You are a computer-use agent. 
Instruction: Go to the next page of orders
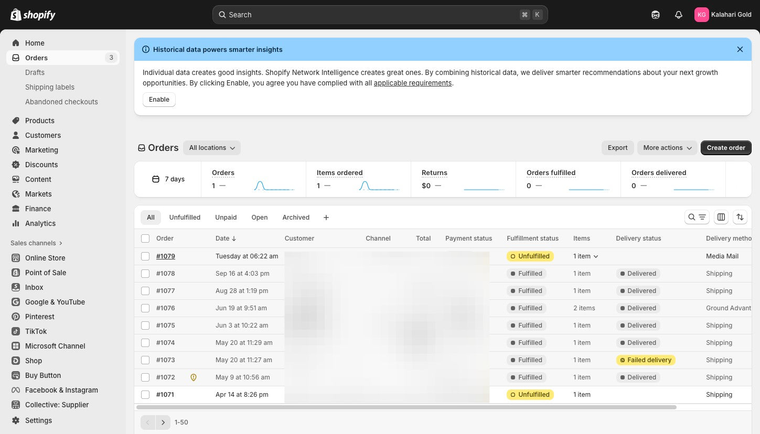[x=163, y=422]
